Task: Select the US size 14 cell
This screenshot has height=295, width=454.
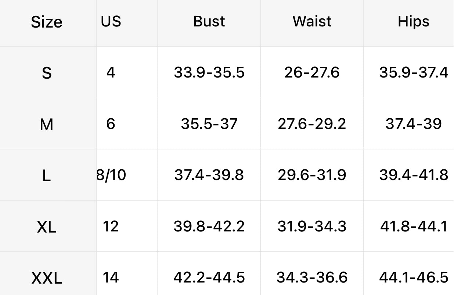Action: (x=111, y=277)
